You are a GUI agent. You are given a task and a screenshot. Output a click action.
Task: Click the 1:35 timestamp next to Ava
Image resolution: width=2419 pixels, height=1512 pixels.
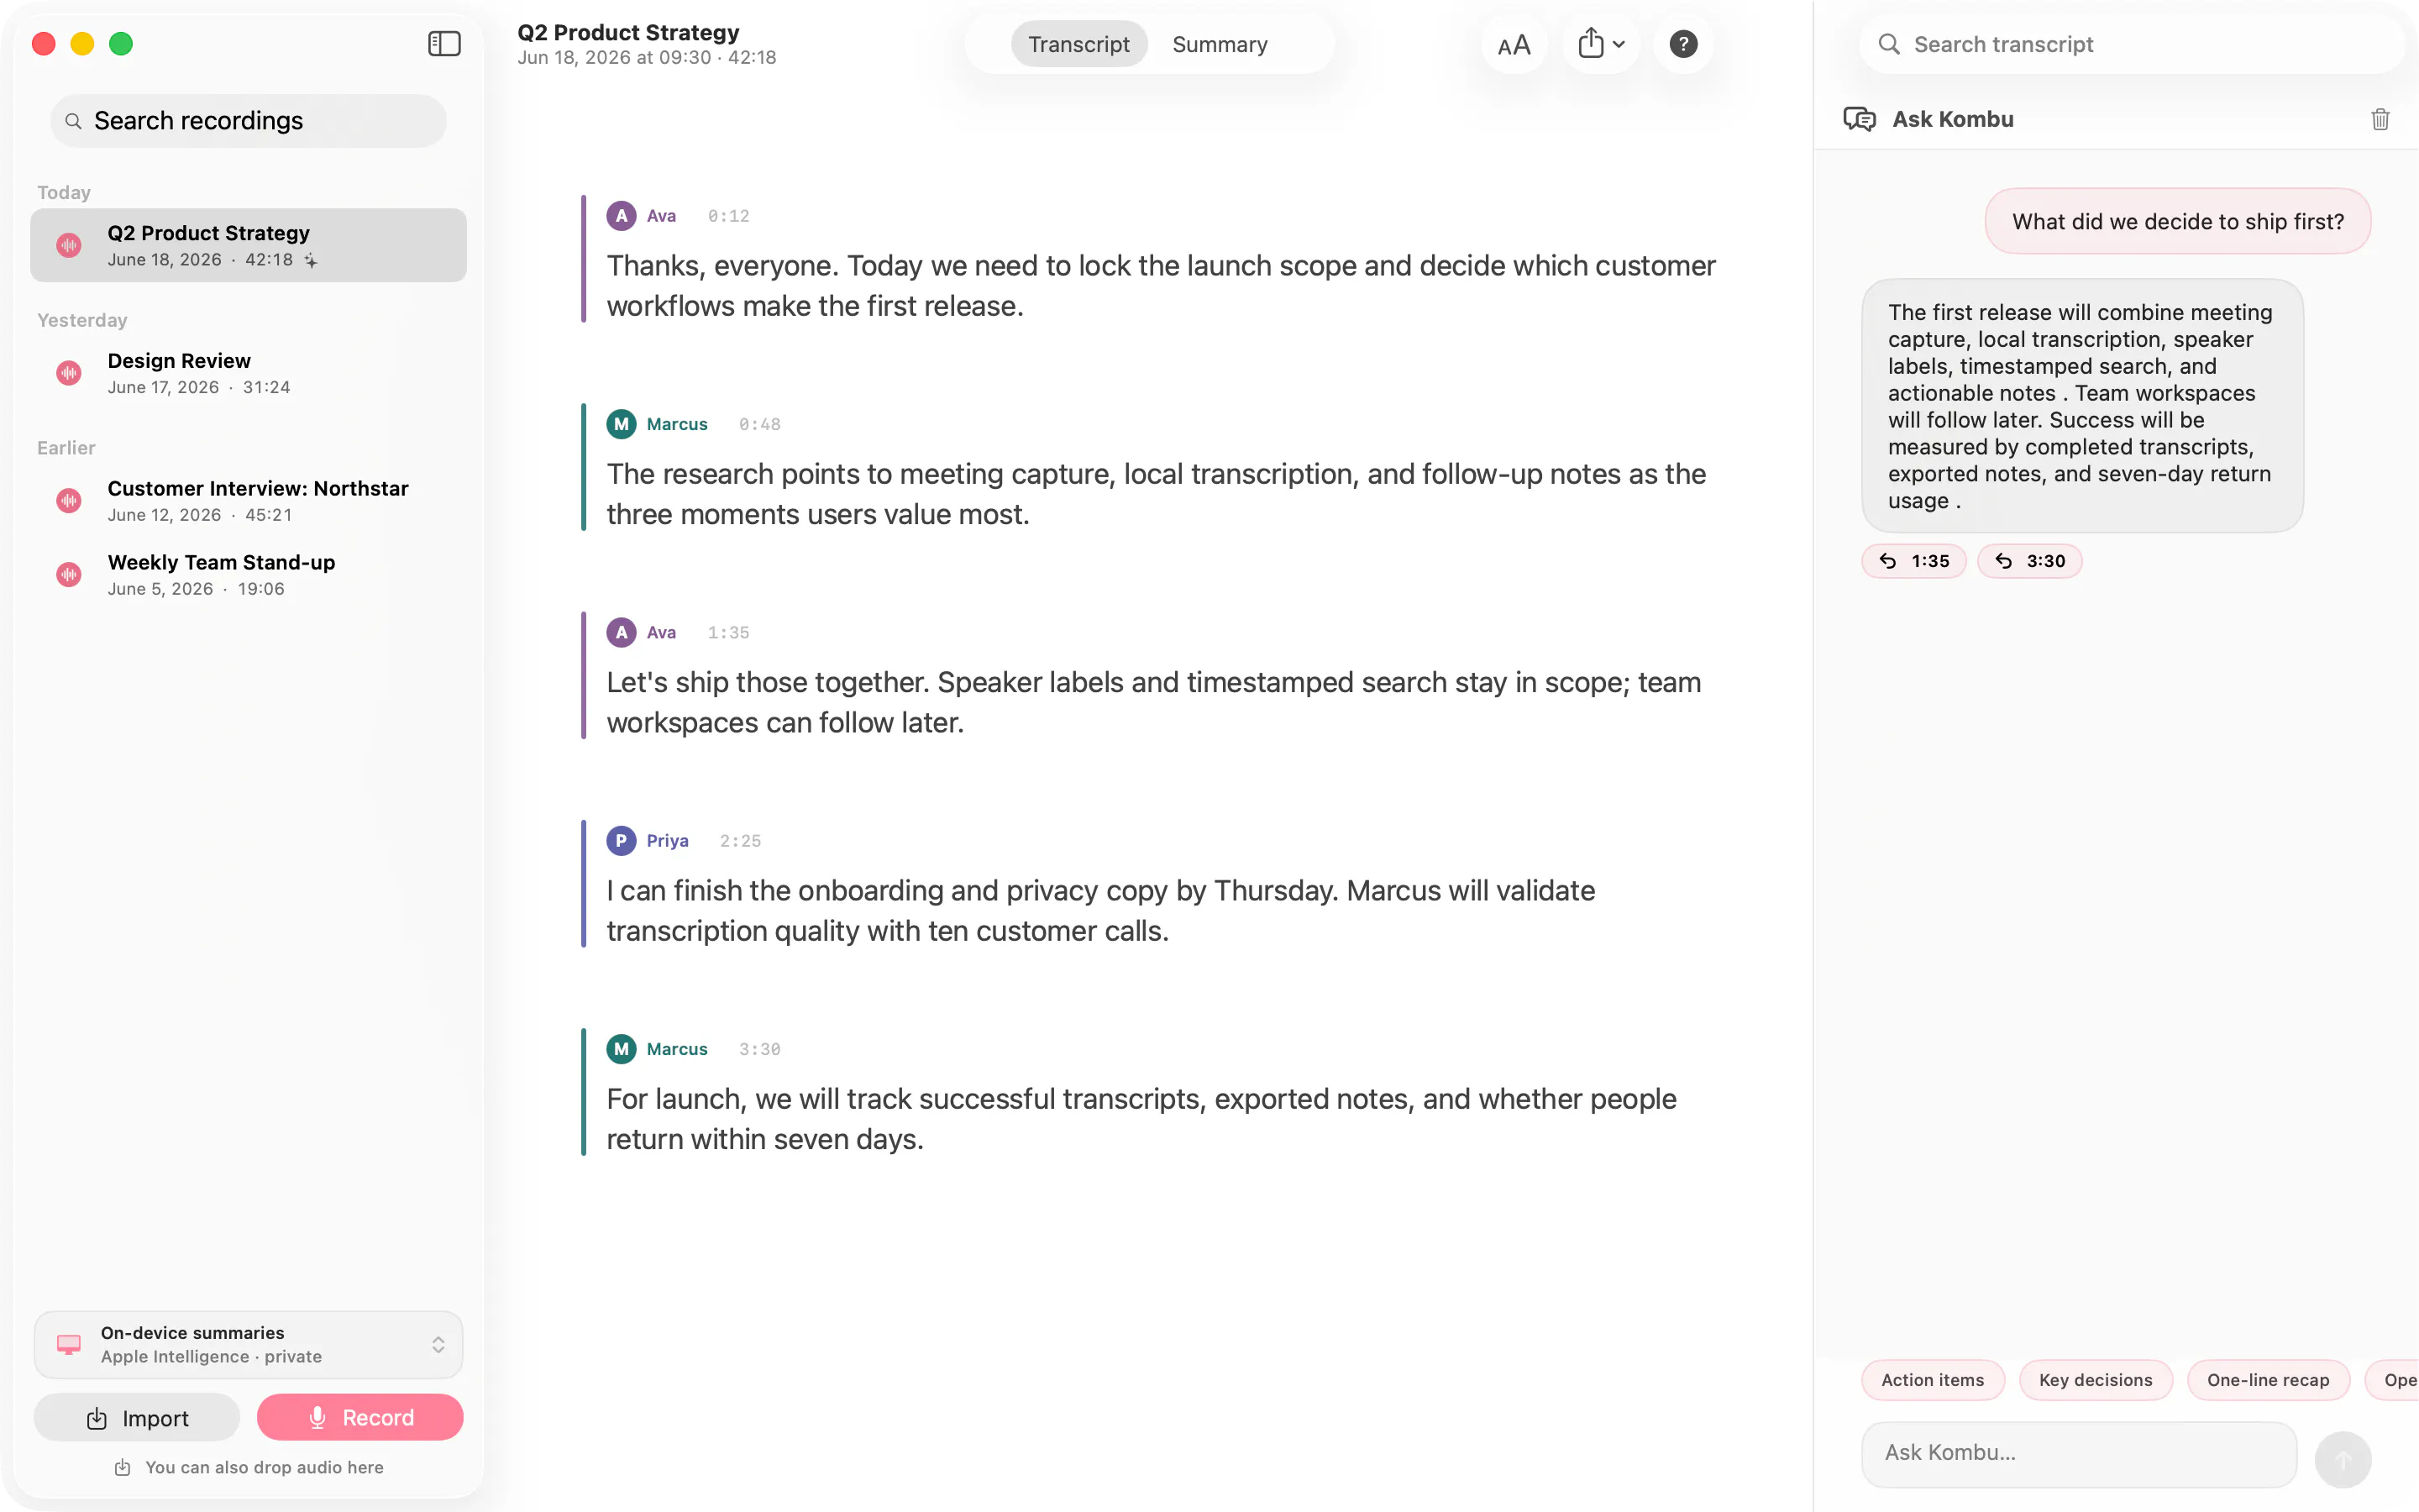(x=727, y=632)
